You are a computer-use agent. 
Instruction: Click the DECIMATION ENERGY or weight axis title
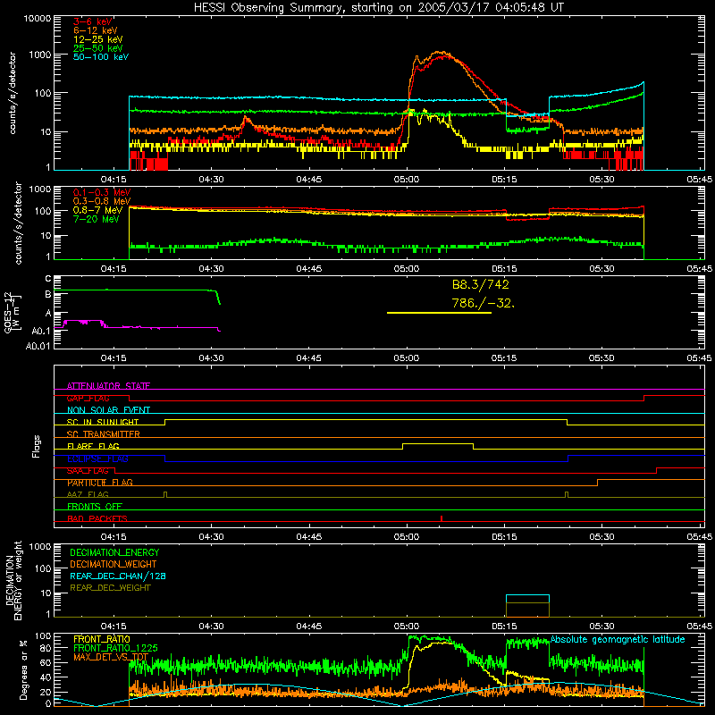[13, 580]
